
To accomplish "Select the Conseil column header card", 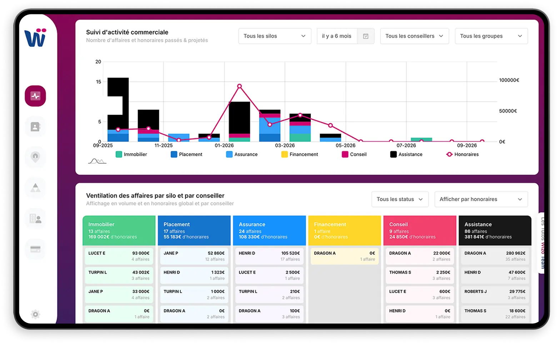I will [420, 230].
